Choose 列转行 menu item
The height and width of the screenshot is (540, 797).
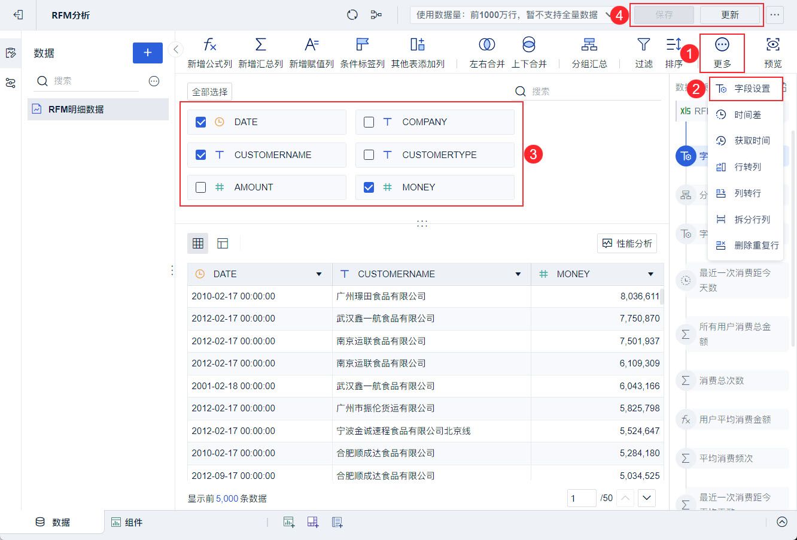(x=746, y=193)
